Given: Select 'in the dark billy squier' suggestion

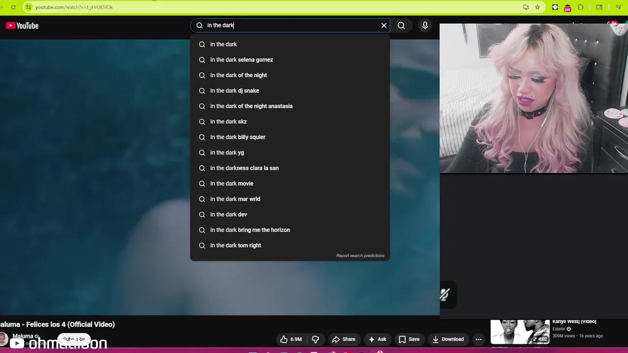Looking at the screenshot, I should 290,137.
